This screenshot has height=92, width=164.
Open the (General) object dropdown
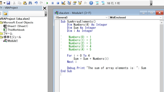pyautogui.click(x=82, y=17)
